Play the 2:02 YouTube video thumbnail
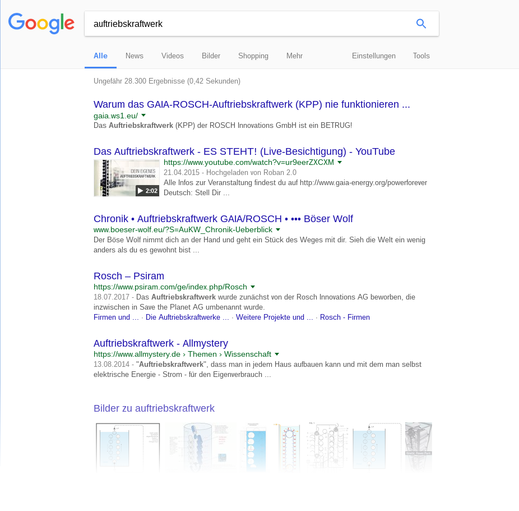Screen dimensions: 519x511 click(127, 178)
